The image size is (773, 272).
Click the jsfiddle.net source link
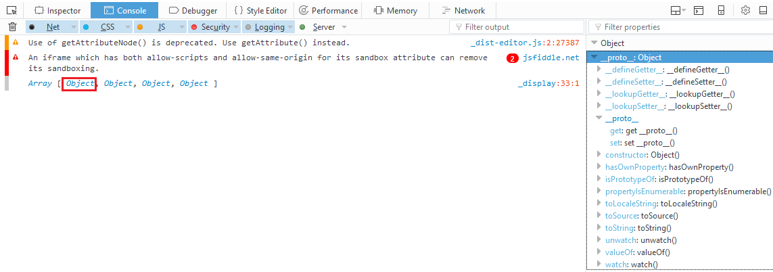pyautogui.click(x=551, y=58)
